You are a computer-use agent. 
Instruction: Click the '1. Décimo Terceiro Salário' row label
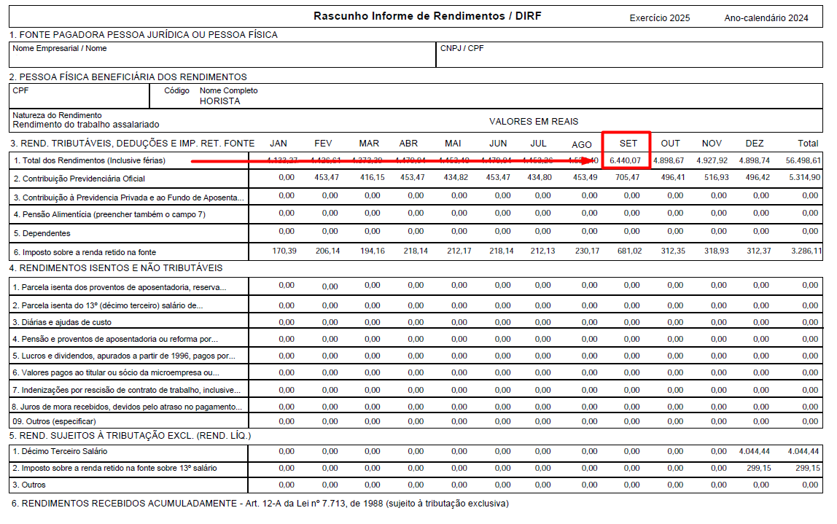pyautogui.click(x=60, y=451)
